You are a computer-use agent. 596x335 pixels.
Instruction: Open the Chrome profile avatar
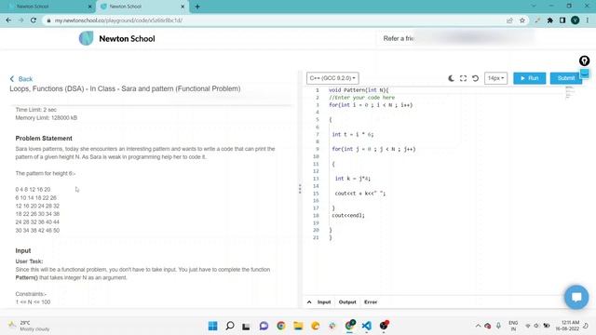tap(576, 20)
